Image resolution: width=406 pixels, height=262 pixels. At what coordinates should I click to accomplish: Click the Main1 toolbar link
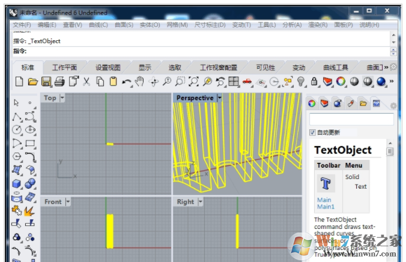pyautogui.click(x=325, y=207)
